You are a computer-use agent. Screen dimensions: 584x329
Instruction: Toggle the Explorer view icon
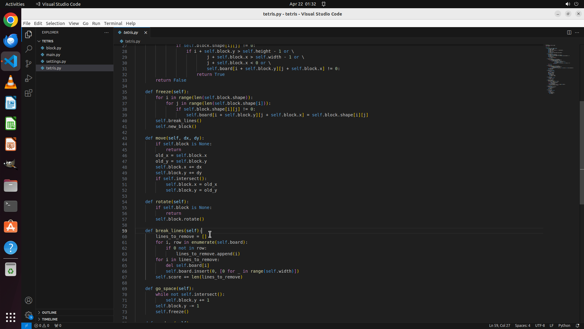[x=29, y=34]
